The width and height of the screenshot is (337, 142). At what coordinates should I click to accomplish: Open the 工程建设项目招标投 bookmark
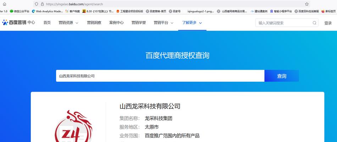pos(129,11)
